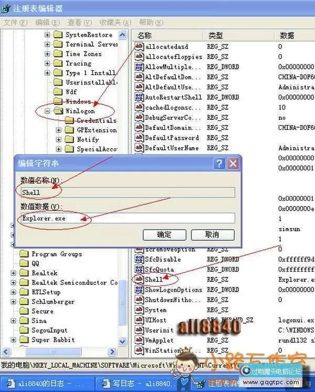The height and width of the screenshot is (392, 315).
Task: Click the SfcQuota DWORD icon
Action: [139, 269]
